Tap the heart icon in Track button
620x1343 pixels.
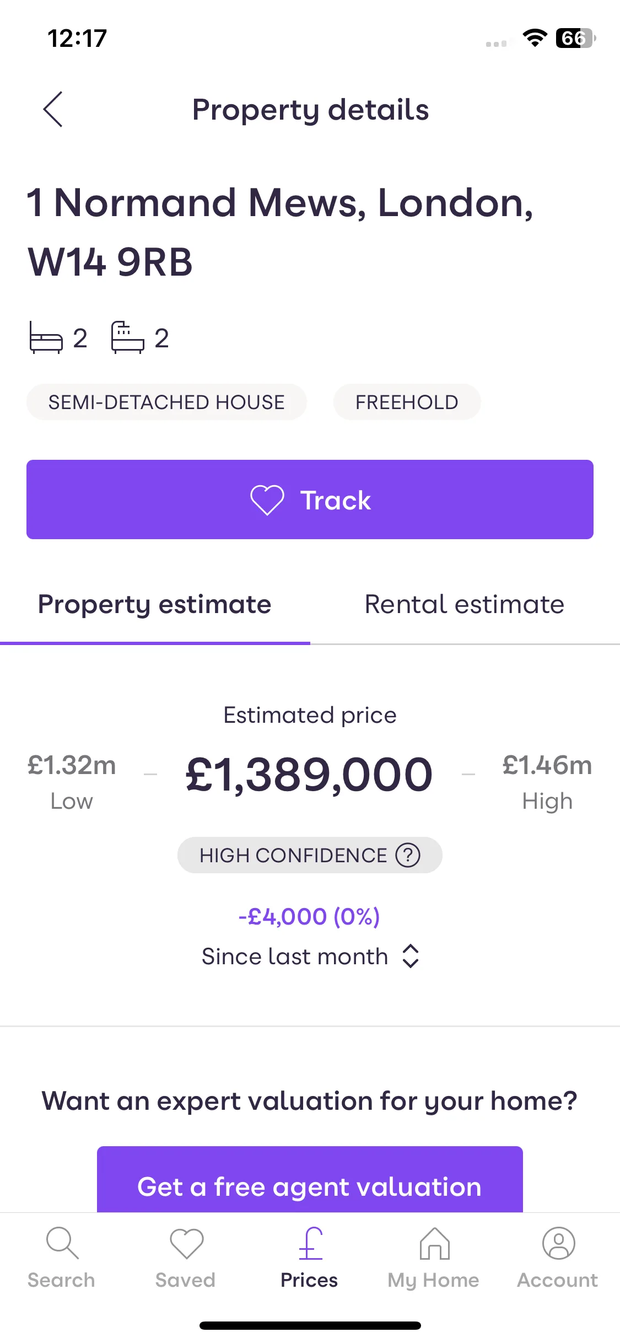pos(267,500)
